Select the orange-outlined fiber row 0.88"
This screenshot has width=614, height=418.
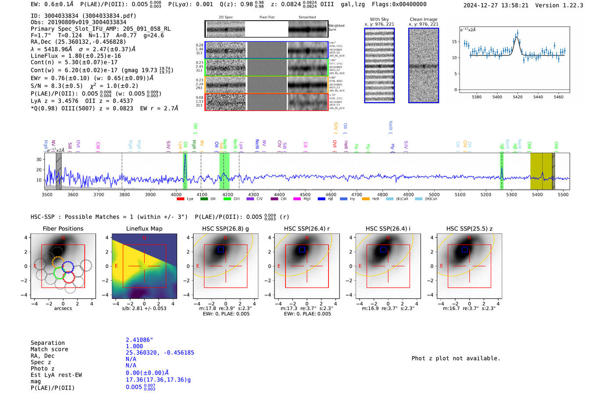[266, 85]
